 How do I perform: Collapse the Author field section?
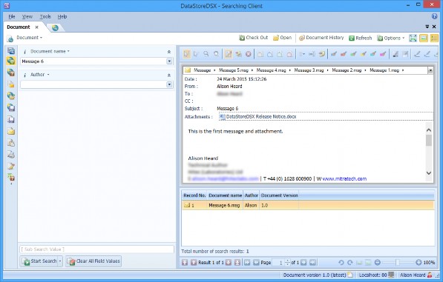click(168, 75)
